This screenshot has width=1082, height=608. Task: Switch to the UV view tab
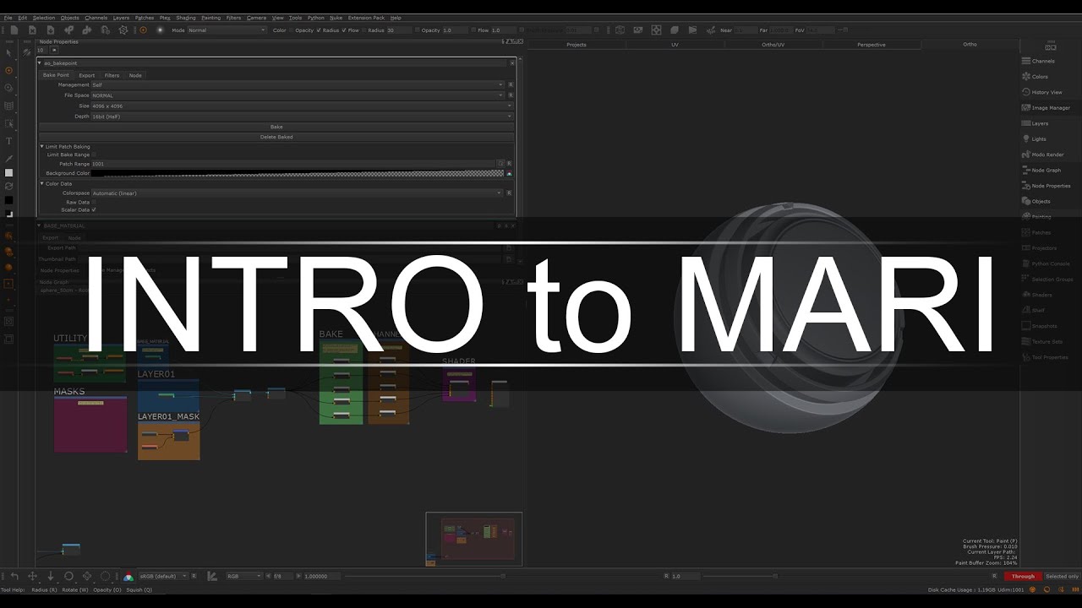coord(675,45)
